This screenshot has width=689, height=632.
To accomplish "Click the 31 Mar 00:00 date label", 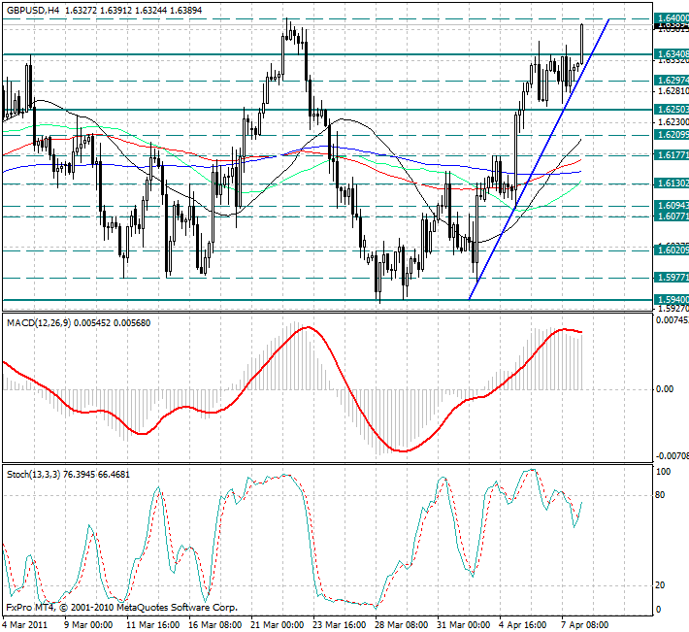I will click(x=464, y=625).
